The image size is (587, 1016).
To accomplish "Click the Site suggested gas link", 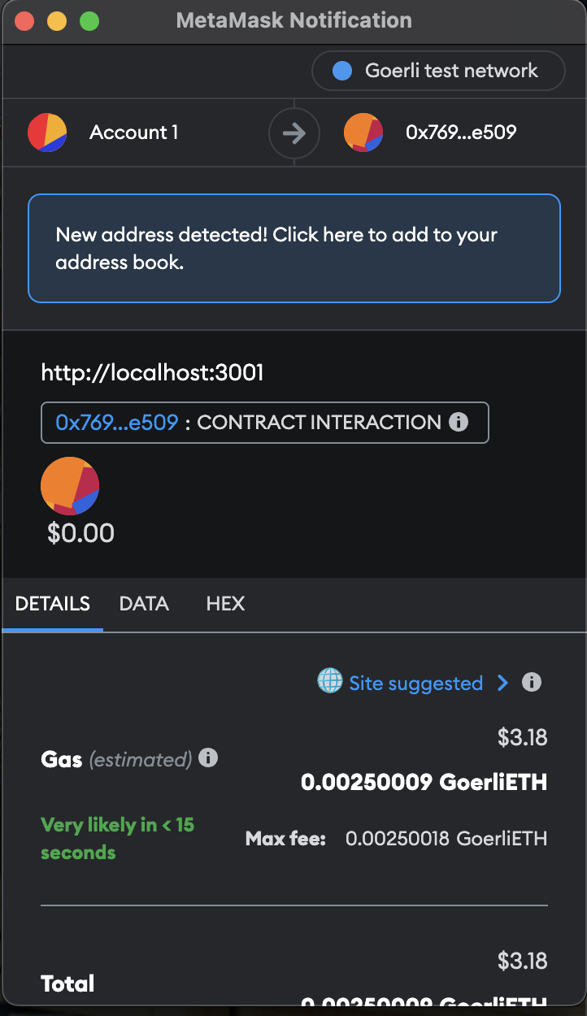I will [416, 683].
